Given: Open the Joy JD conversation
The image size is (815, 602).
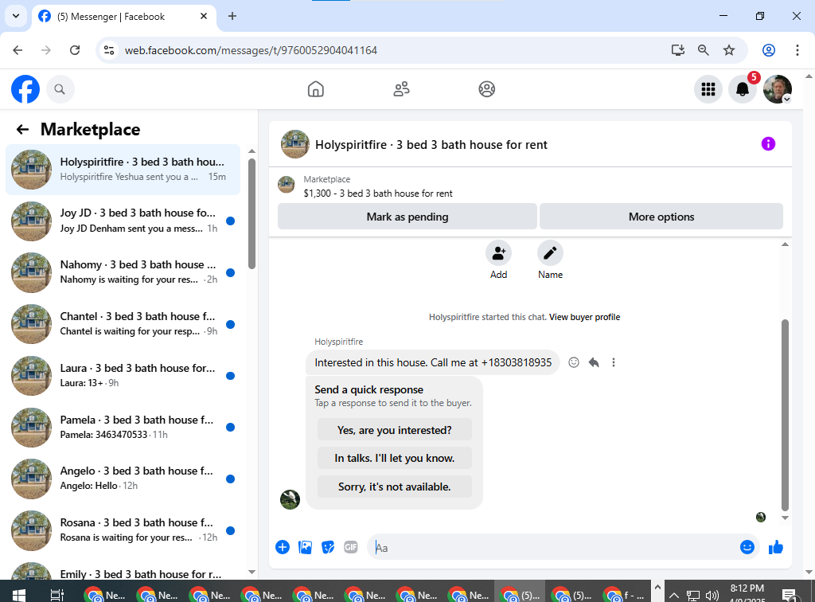Looking at the screenshot, I should (123, 221).
